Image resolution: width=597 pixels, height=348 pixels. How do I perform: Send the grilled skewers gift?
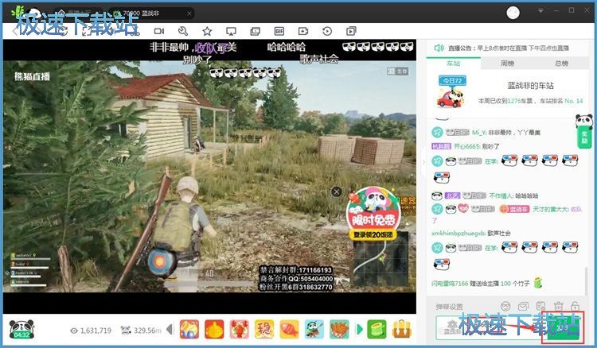339,329
